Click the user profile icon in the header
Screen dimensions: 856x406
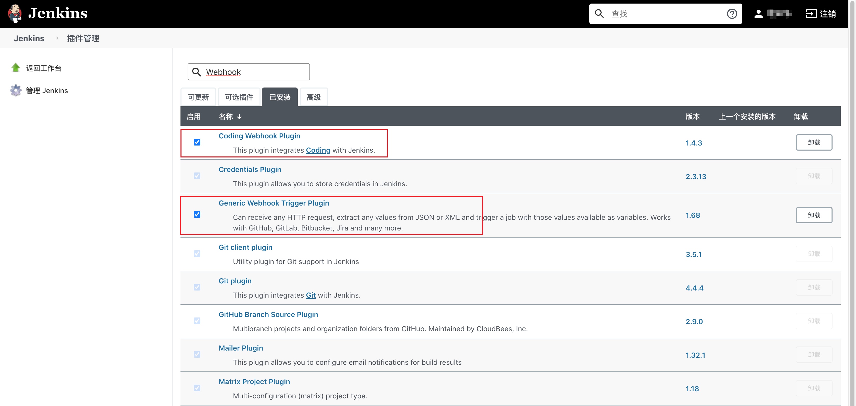758,14
